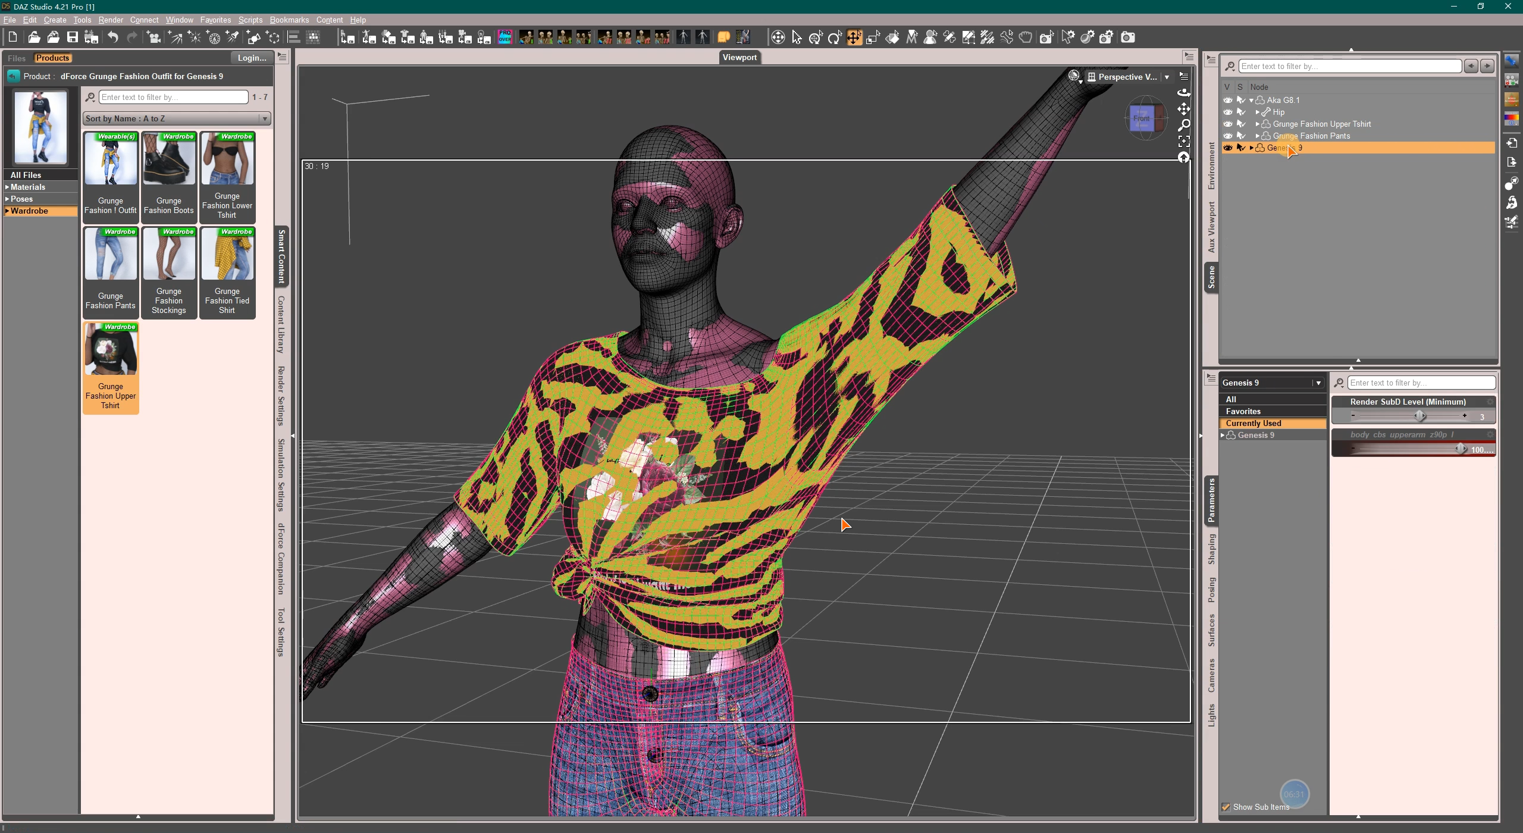The image size is (1523, 833).
Task: Click the New Scene file icon
Action: pos(12,37)
